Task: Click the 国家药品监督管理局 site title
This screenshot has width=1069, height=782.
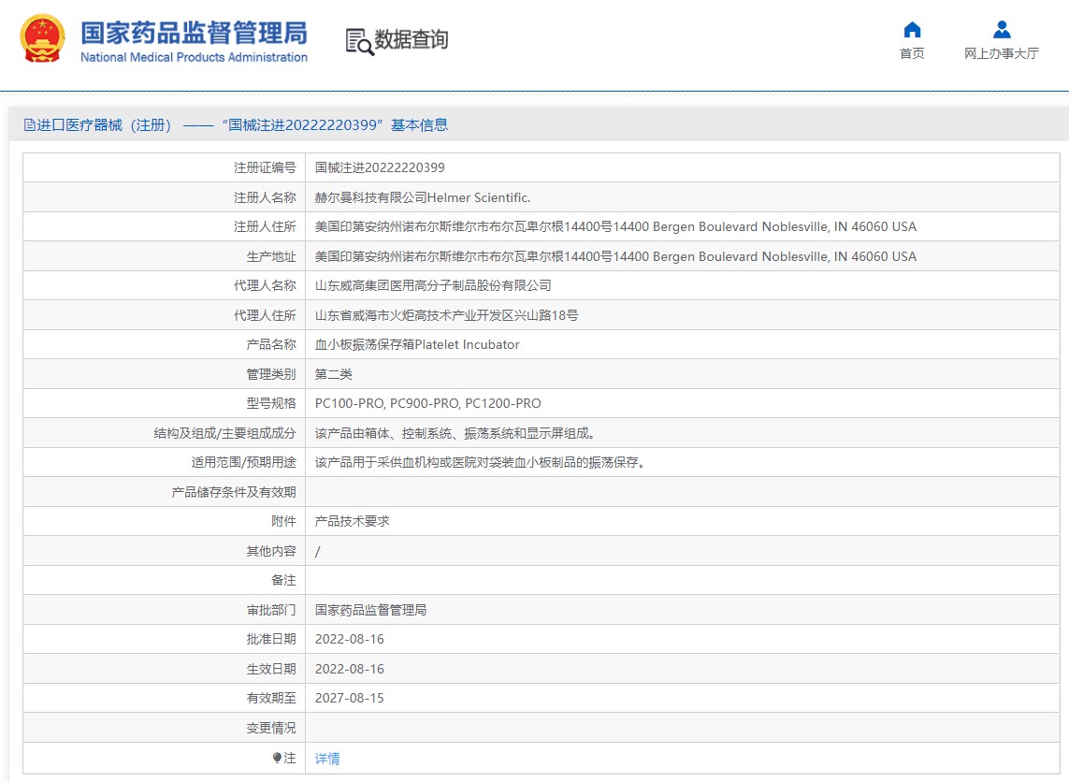Action: click(x=194, y=32)
